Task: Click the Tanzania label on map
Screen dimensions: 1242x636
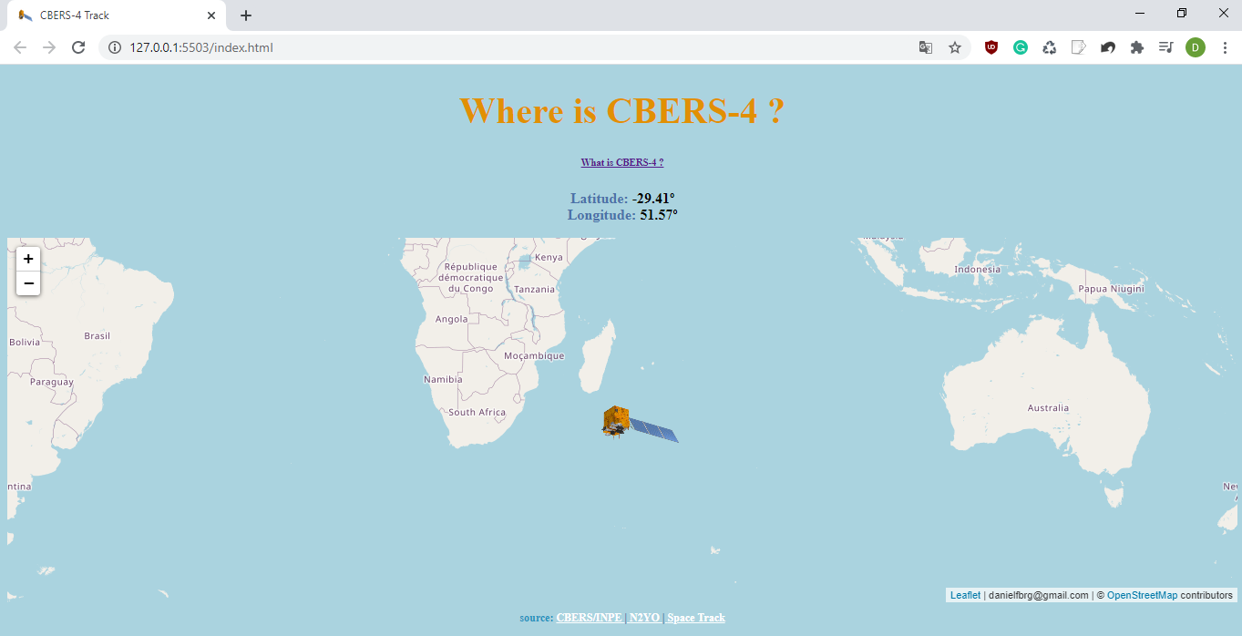Action: point(534,290)
